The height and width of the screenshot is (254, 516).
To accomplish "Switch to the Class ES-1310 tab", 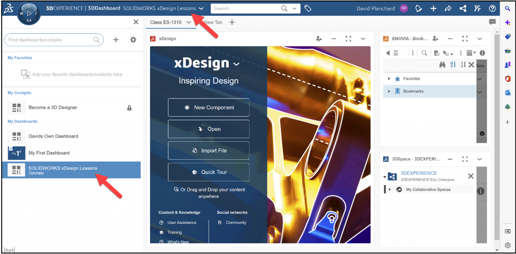I will click(166, 22).
